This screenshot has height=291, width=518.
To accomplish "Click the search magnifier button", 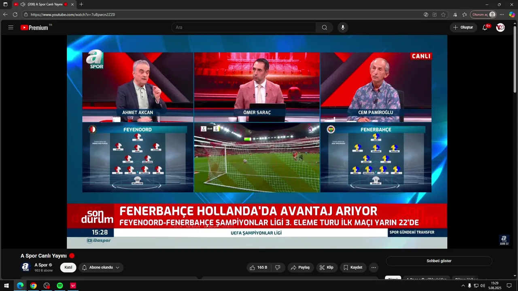I will pyautogui.click(x=325, y=27).
